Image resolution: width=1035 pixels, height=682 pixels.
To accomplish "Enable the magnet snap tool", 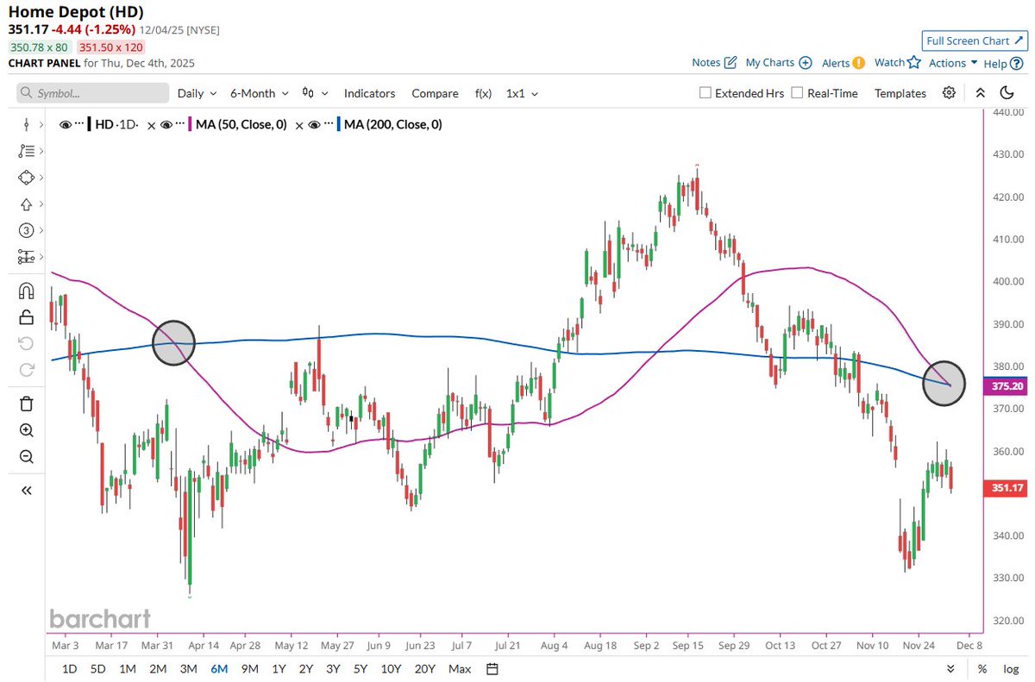I will (x=26, y=291).
